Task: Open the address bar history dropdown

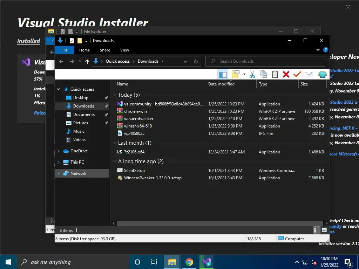Action: pos(185,62)
